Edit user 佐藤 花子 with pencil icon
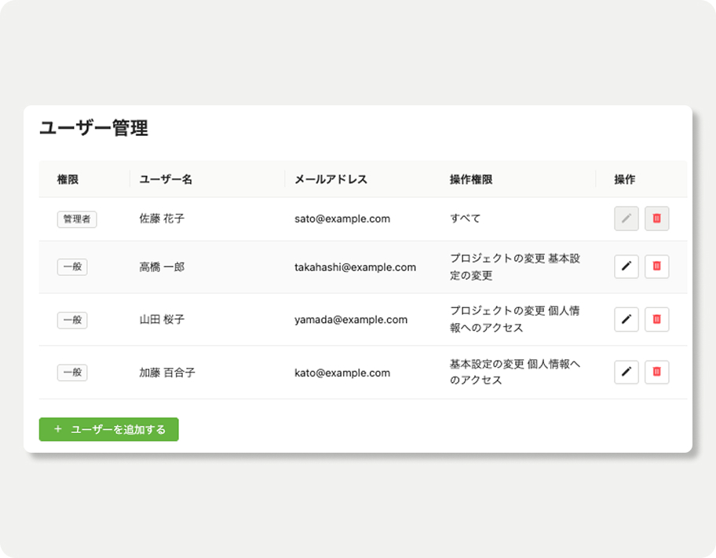The width and height of the screenshot is (716, 558). (626, 219)
